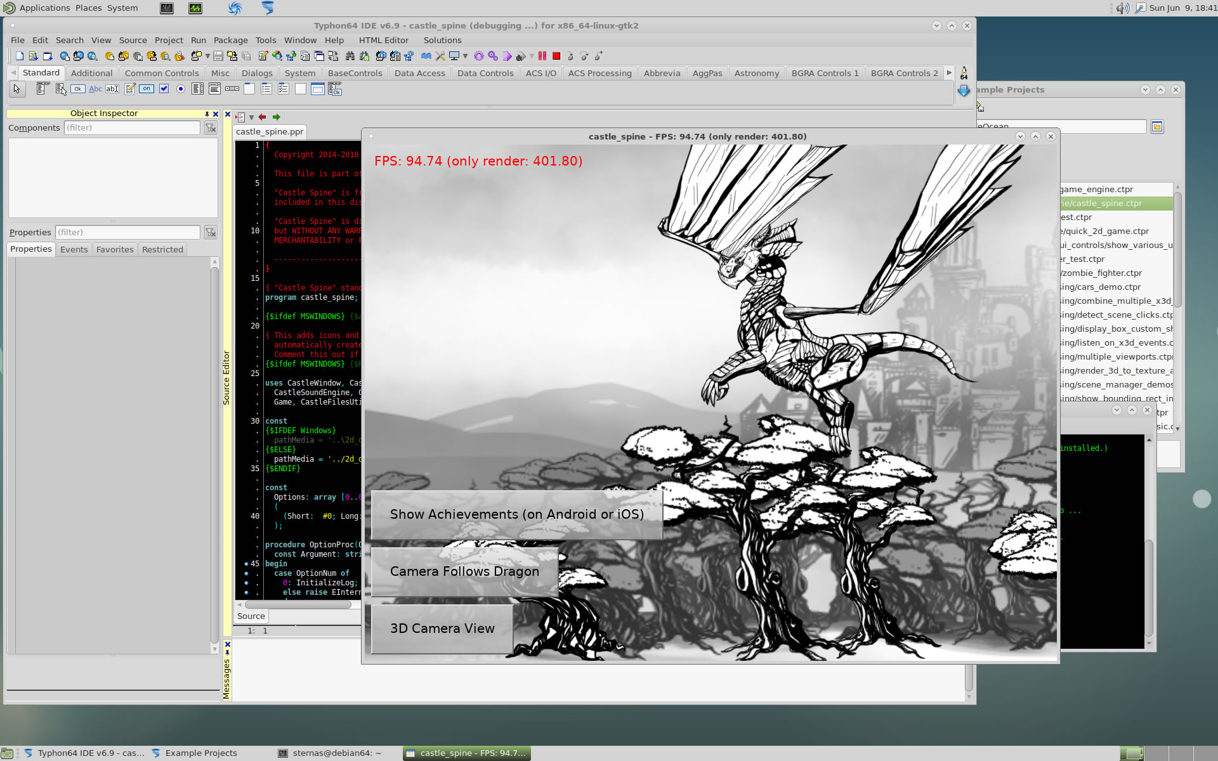Expand the palette tabs with the right arrow

[x=949, y=73]
